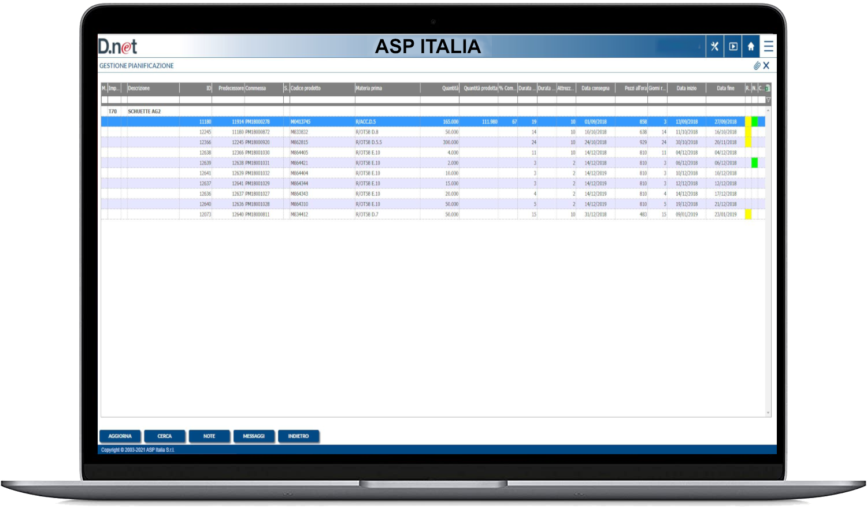
Task: Click product code M864404
Action: click(x=299, y=173)
